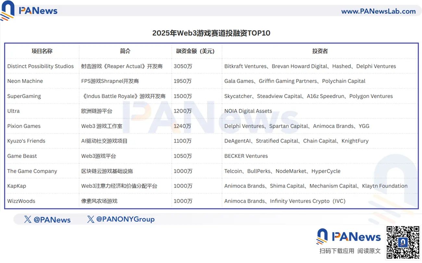Click the 简介 column header
This screenshot has height=263, width=422.
coord(125,51)
